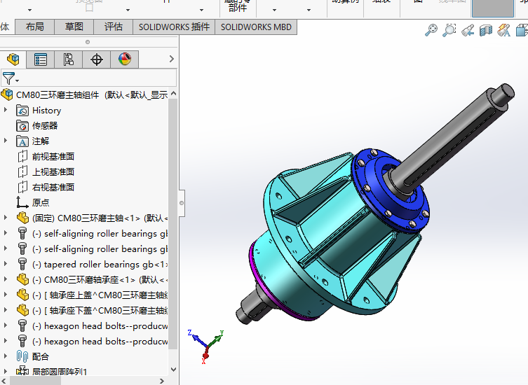The width and height of the screenshot is (528, 385).
Task: Click the View Orientation cube icon
Action: point(522,30)
